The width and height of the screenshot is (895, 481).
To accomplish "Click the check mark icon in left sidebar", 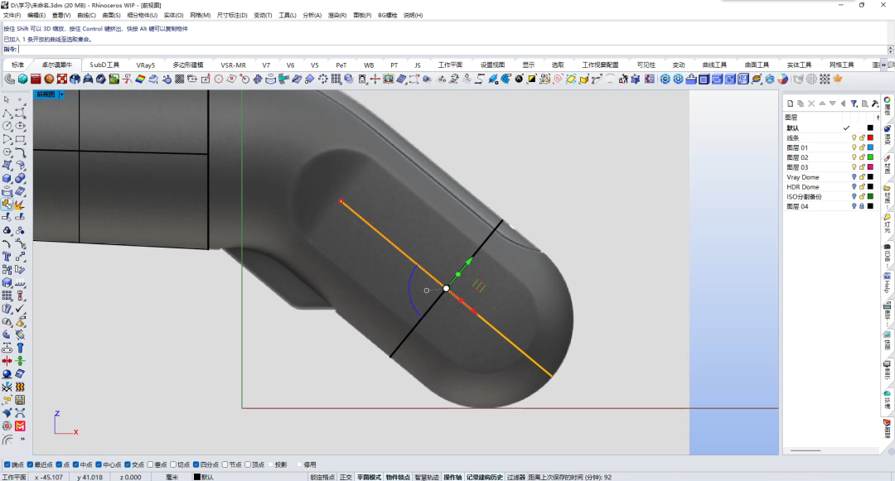I will [x=20, y=308].
